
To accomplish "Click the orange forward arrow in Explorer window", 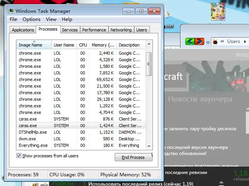I will coord(200,41).
